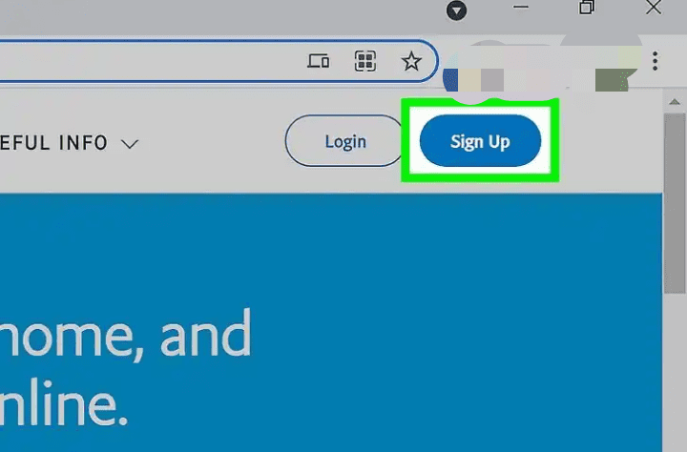Bookmark this page with the star icon
Image resolution: width=687 pixels, height=452 pixels.
tap(411, 61)
